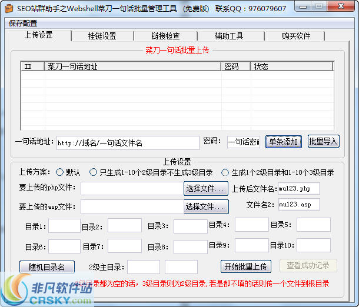Open the 保存配置 menu
The width and height of the screenshot is (359, 307).
tap(23, 23)
